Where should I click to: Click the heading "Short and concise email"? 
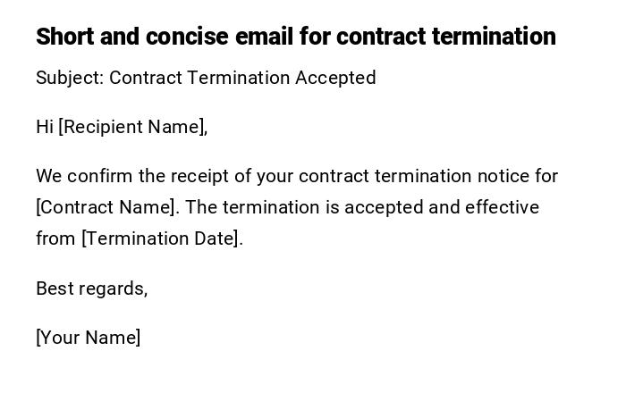295,37
